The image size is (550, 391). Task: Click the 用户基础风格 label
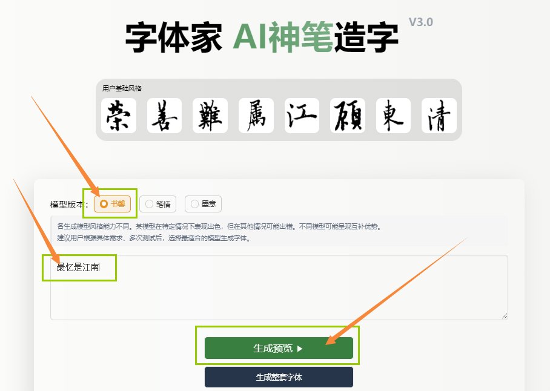click(x=122, y=88)
